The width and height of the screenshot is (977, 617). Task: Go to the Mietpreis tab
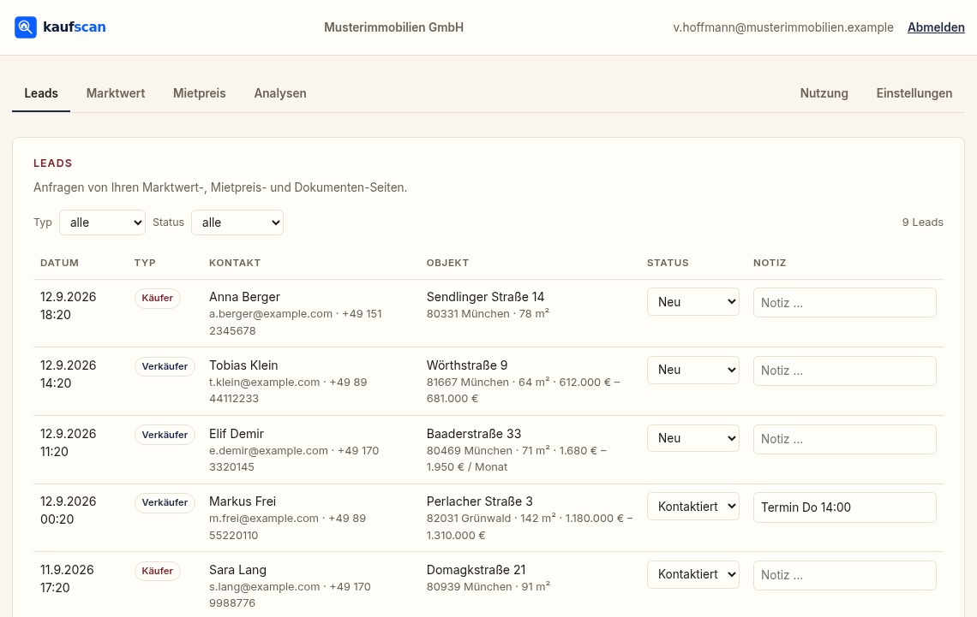[x=200, y=93]
